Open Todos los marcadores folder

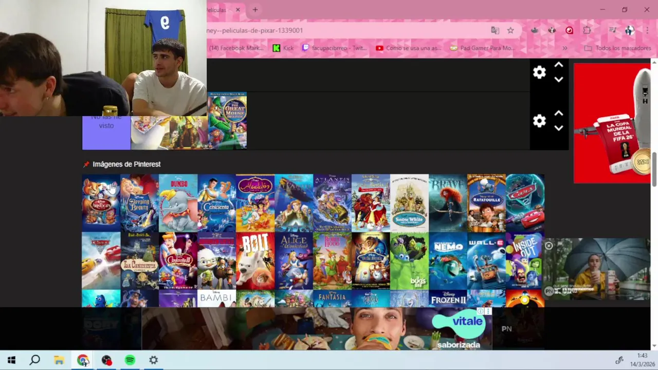(x=618, y=48)
